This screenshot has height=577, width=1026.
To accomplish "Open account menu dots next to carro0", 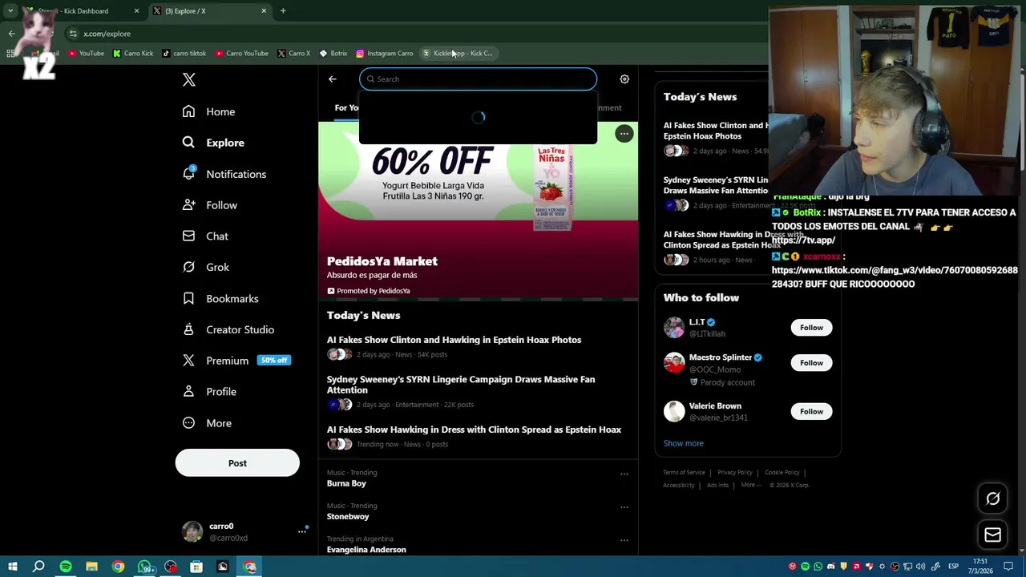I will [x=302, y=531].
